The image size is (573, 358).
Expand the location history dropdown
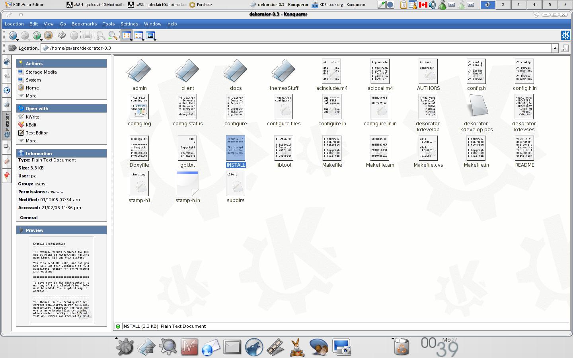(x=555, y=48)
